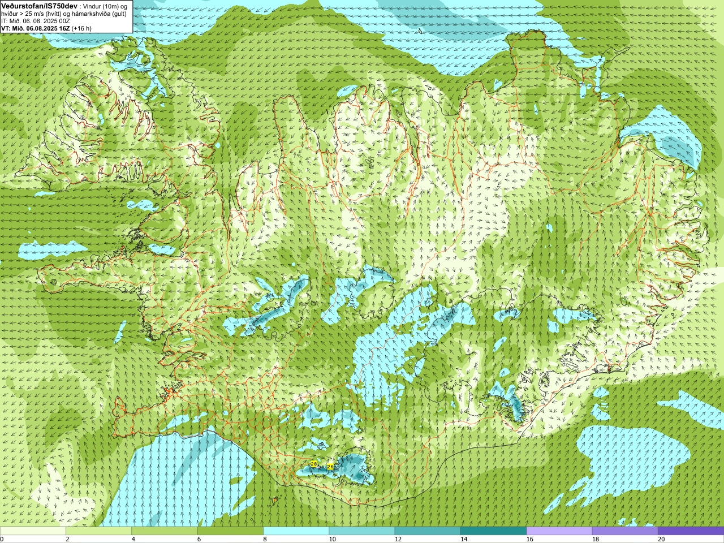The width and height of the screenshot is (724, 543).
Task: Click the "VT: Mið. 06.08.2025 16Z" valid time
Action: click(35, 28)
